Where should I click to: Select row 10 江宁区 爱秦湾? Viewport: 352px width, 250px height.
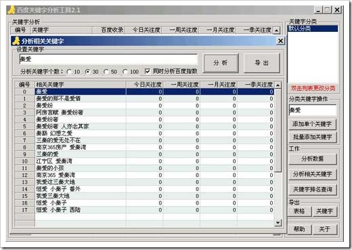(144, 161)
